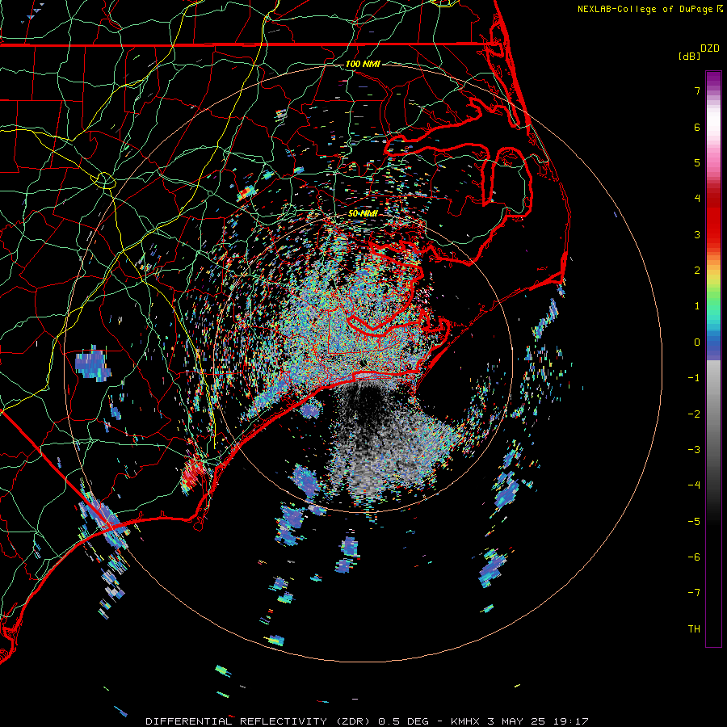Click the 2 dB value on scale

[697, 271]
